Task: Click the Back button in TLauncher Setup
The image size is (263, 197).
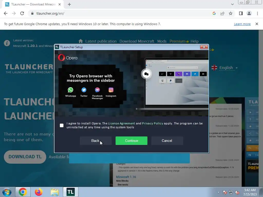Action: coord(96,141)
